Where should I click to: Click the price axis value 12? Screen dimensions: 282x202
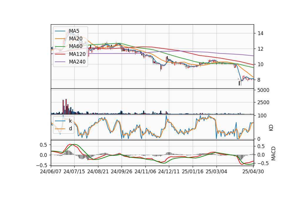261,49
